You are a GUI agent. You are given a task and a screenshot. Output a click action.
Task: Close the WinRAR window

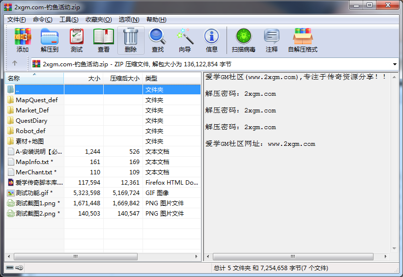(388, 5)
